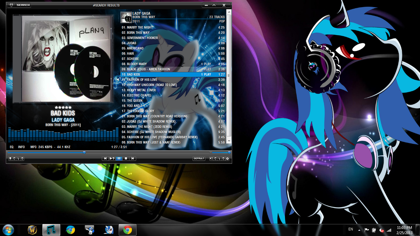Screen dimensions: 420x236
Task: Click the volume slider handle
Action: click(229, 152)
